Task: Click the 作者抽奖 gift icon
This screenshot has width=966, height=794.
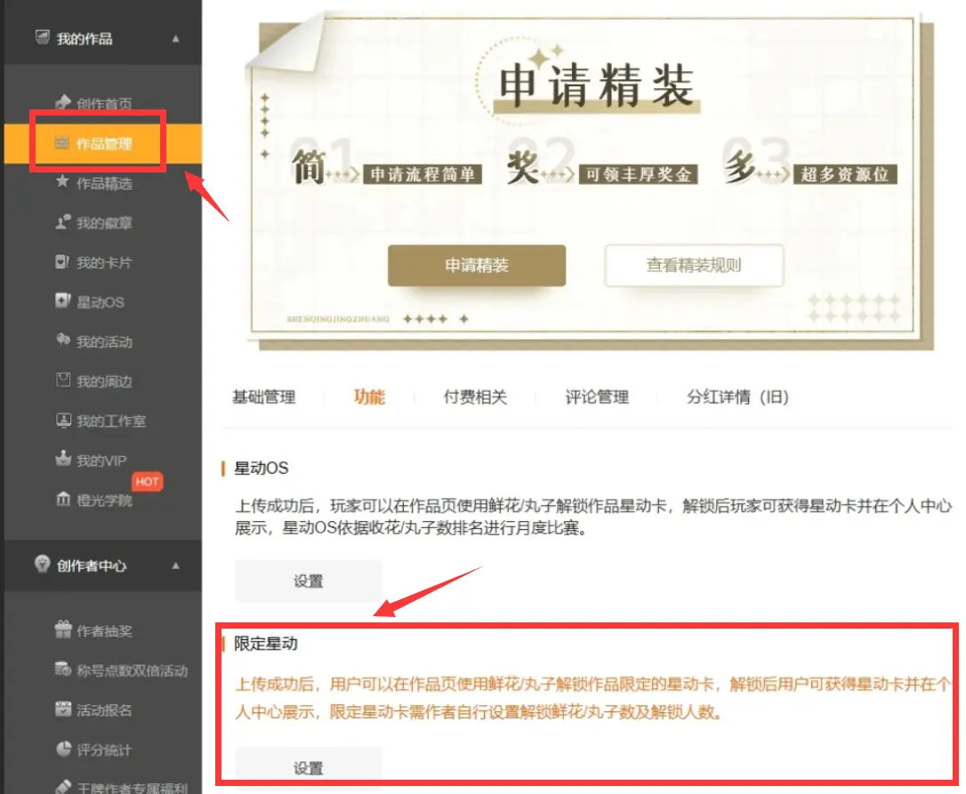Action: (62, 630)
